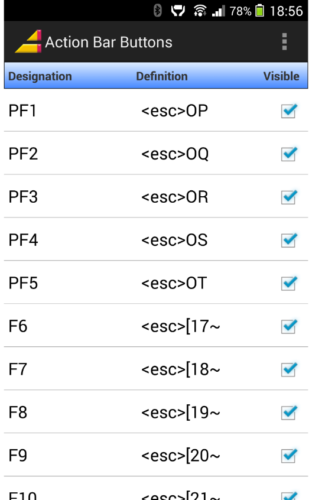Select the Definition column header

(x=161, y=76)
